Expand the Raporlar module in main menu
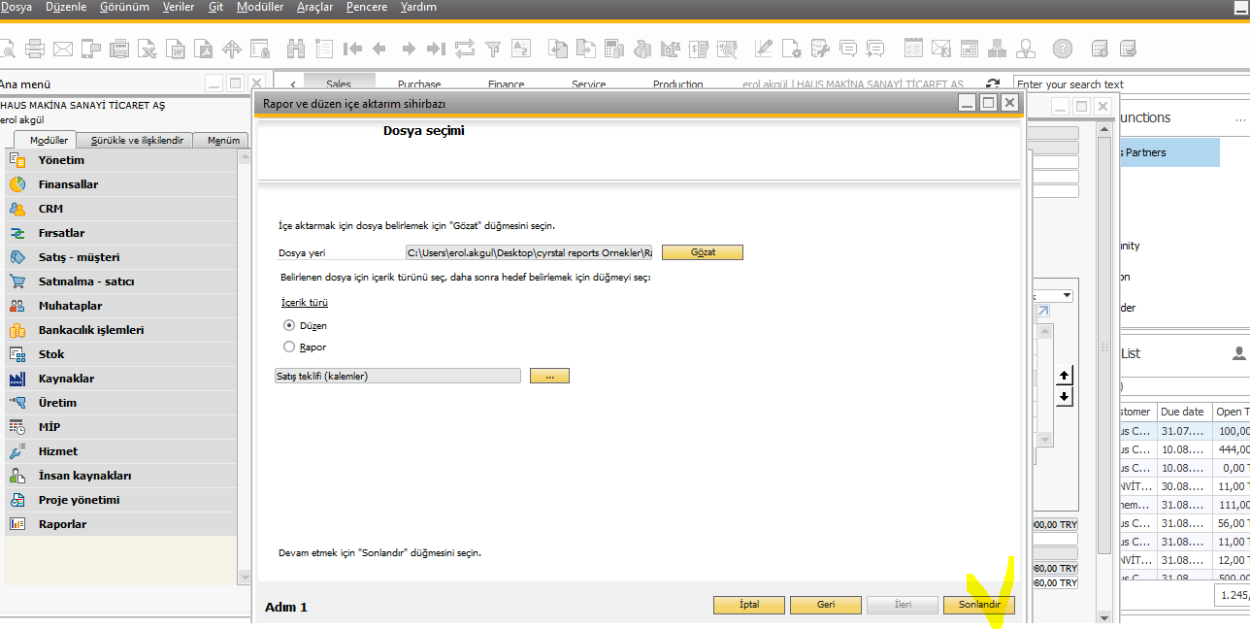Screen dimensions: 1250x629 click(x=62, y=524)
